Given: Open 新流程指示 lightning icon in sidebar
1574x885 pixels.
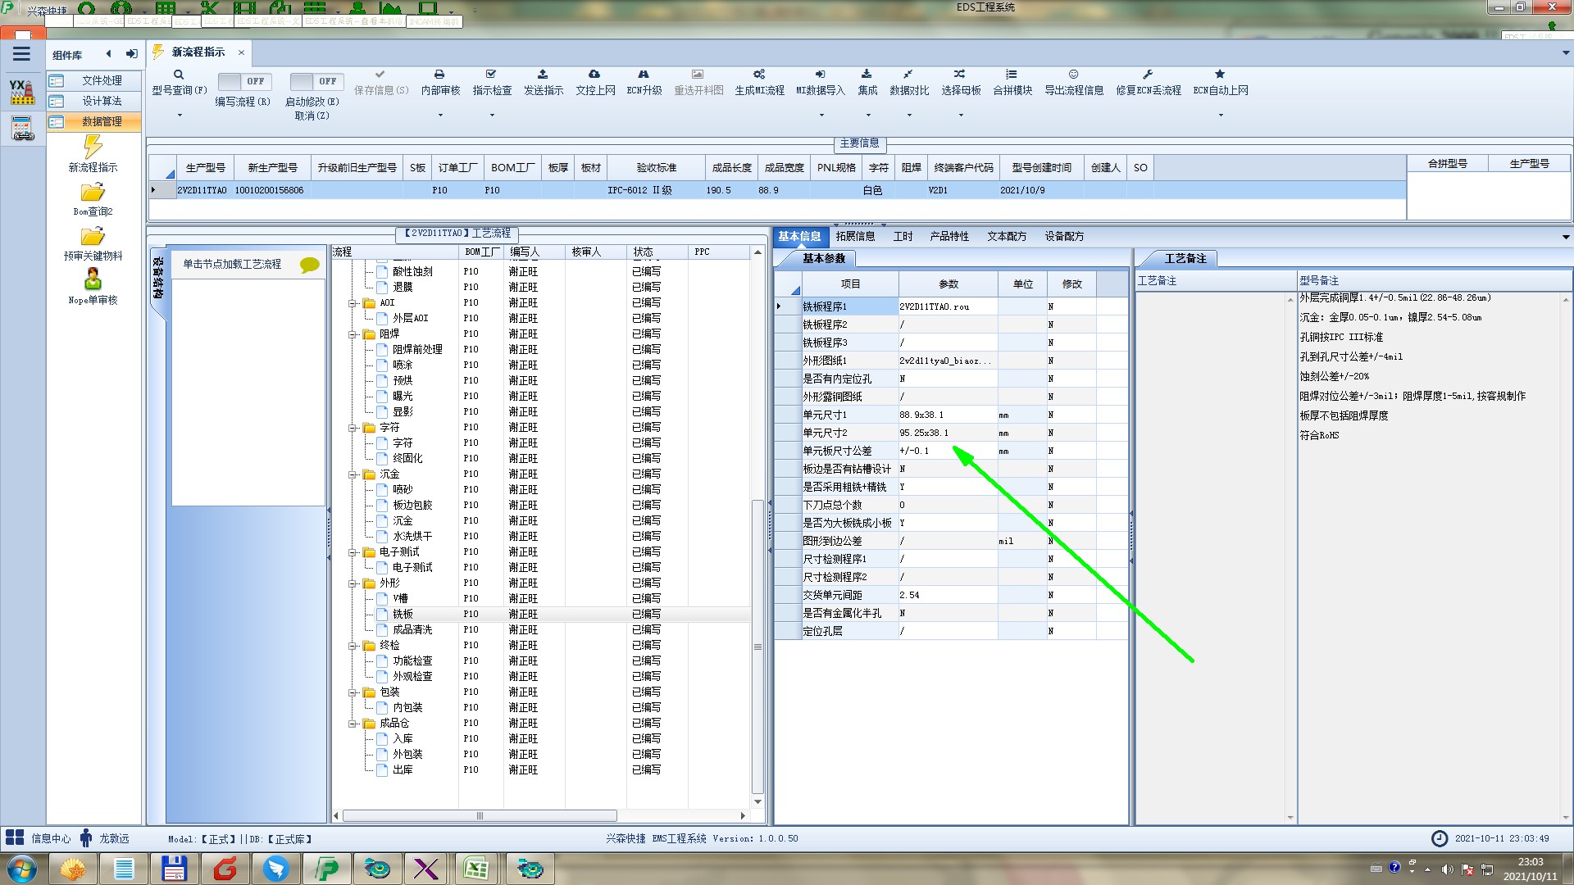Looking at the screenshot, I should pos(93,147).
